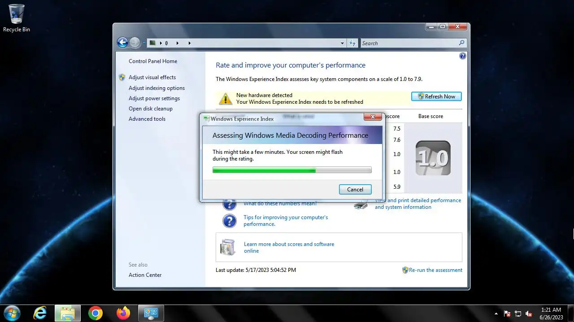The width and height of the screenshot is (574, 322).
Task: Click the muted volume tray icon
Action: 529,314
